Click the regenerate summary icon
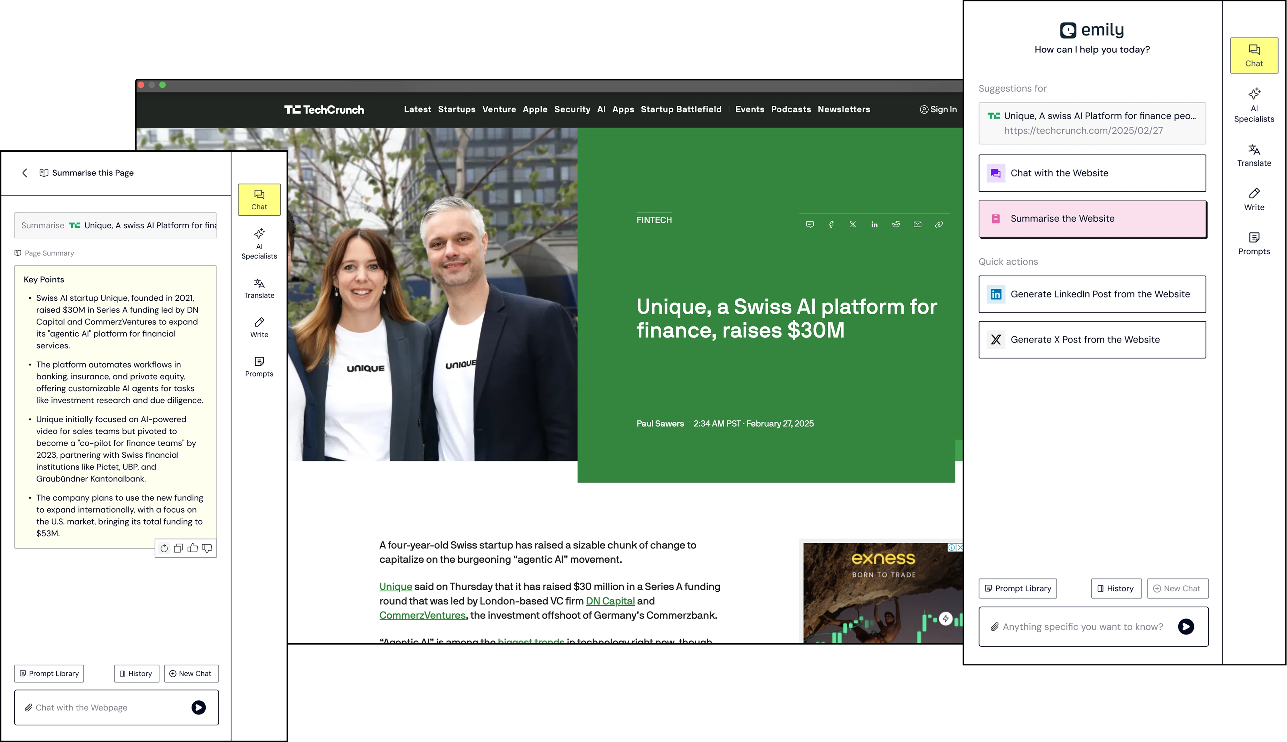The height and width of the screenshot is (742, 1287). coord(164,548)
